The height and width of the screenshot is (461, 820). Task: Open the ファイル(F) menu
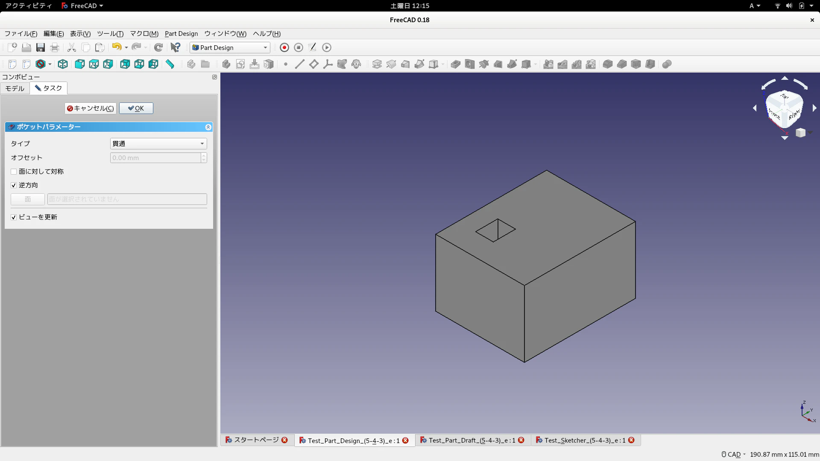coord(21,33)
